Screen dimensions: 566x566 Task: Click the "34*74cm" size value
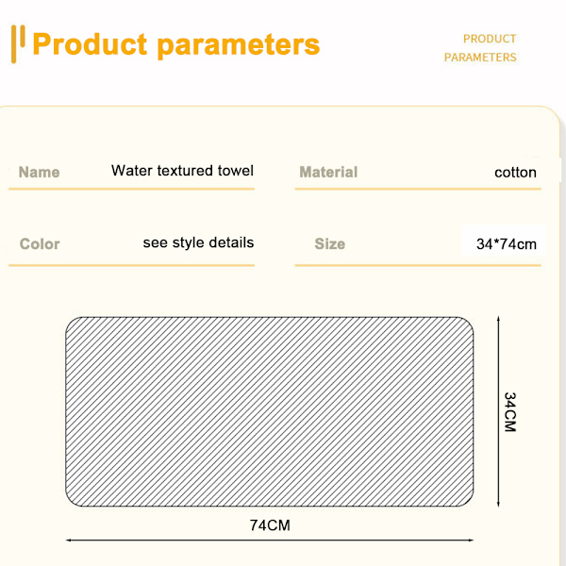(506, 244)
